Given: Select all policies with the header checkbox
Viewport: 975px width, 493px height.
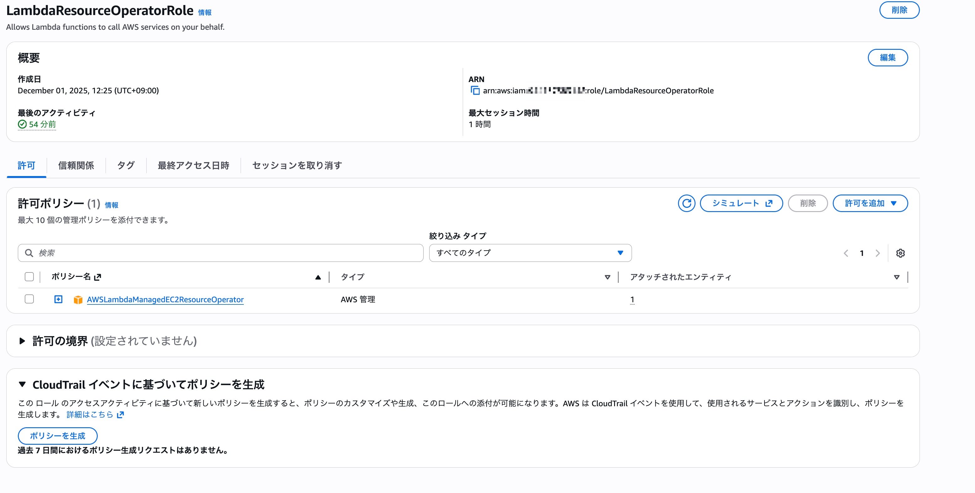Looking at the screenshot, I should click(x=29, y=277).
